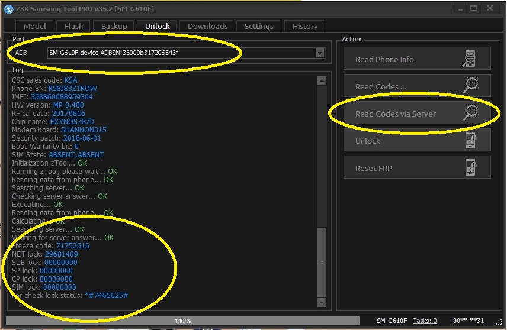Image resolution: width=507 pixels, height=330 pixels.
Task: Click the 100% progress bar
Action: 182,321
